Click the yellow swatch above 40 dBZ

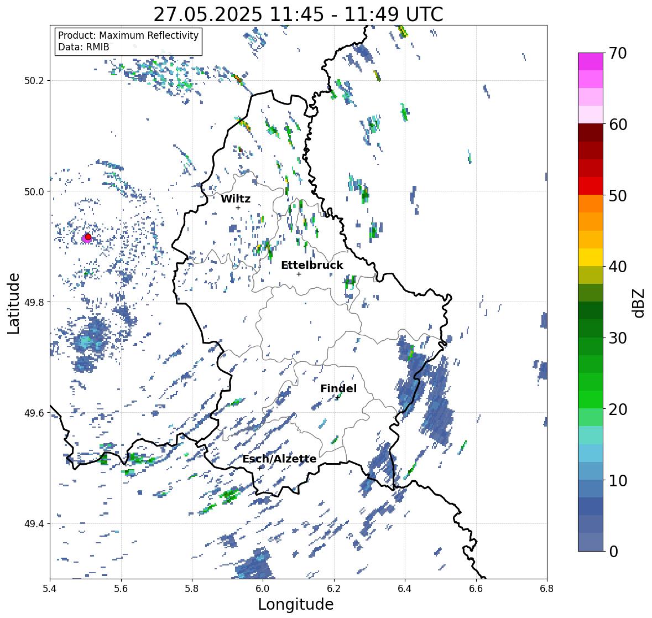[591, 257]
